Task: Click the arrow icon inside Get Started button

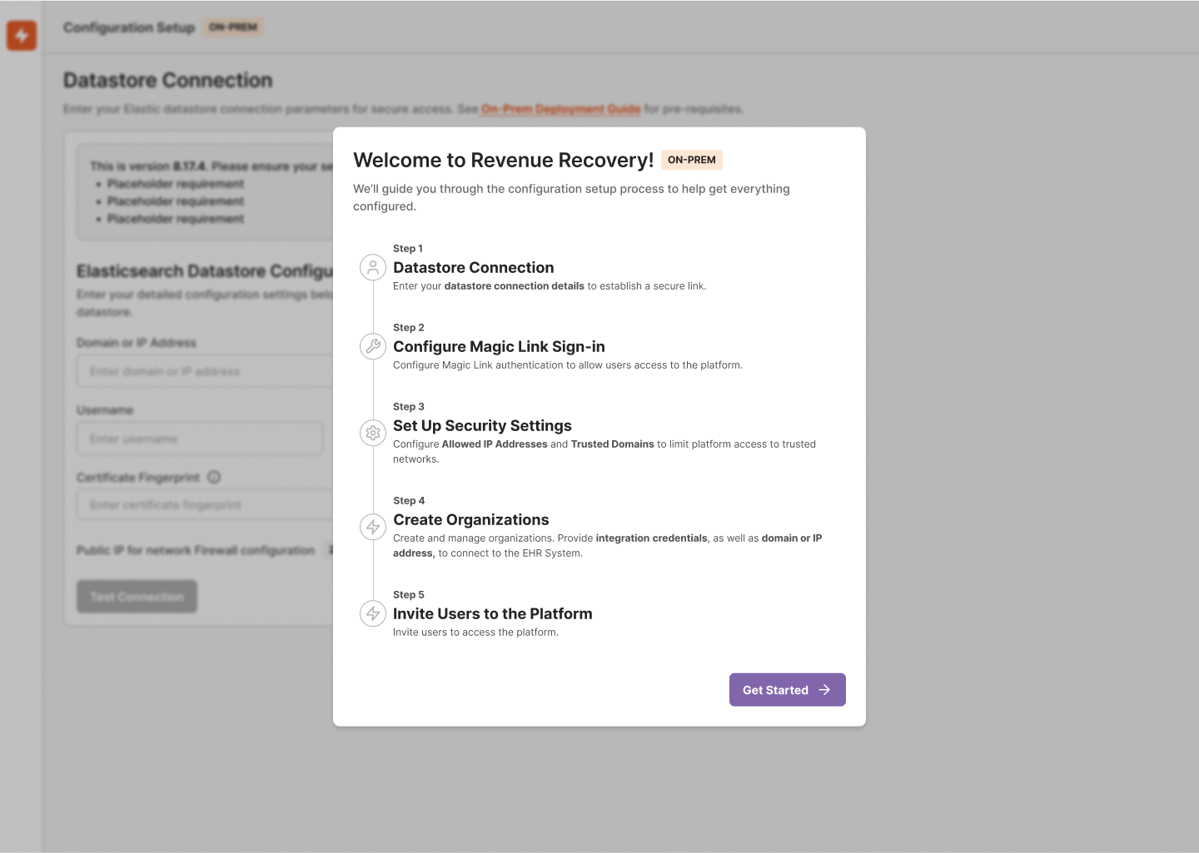Action: click(x=823, y=689)
